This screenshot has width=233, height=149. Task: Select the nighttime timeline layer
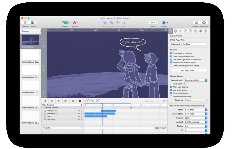62,119
